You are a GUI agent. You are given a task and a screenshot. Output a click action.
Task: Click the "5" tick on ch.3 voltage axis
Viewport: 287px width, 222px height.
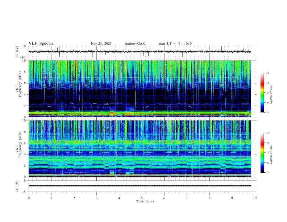25,181
